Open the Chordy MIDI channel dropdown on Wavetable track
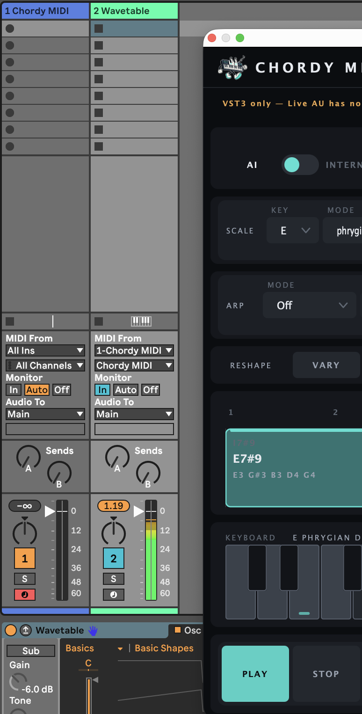Viewport: 362px width, 714px height. (x=134, y=365)
